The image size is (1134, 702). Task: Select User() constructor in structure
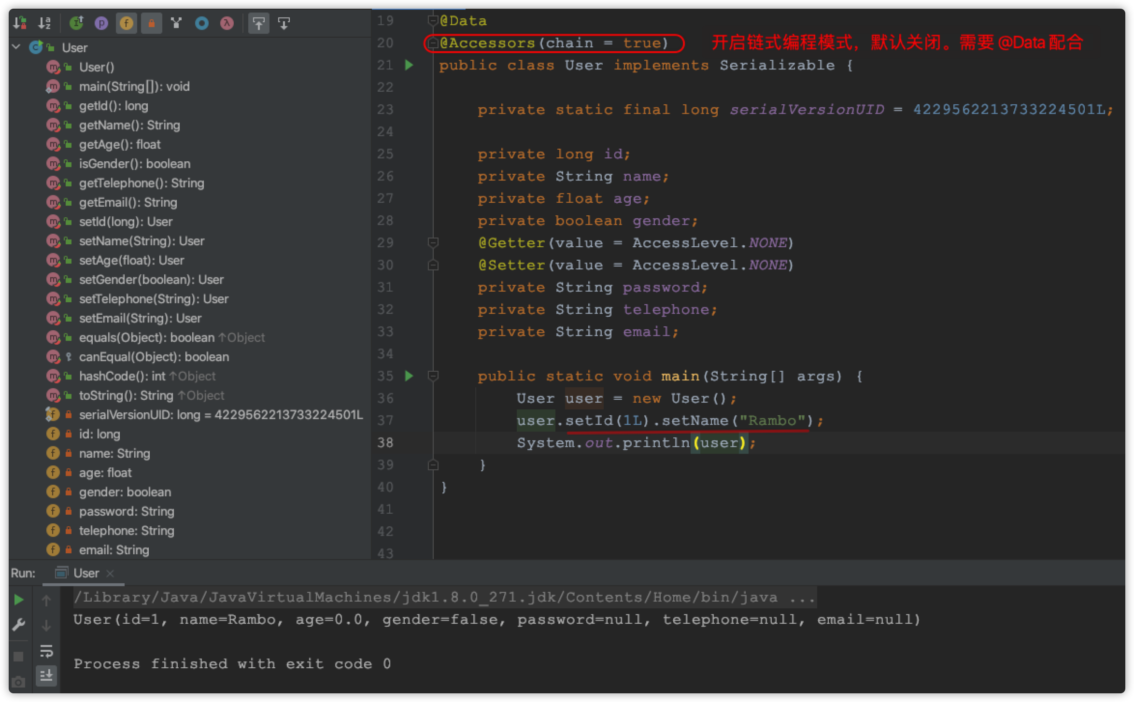pyautogui.click(x=97, y=67)
